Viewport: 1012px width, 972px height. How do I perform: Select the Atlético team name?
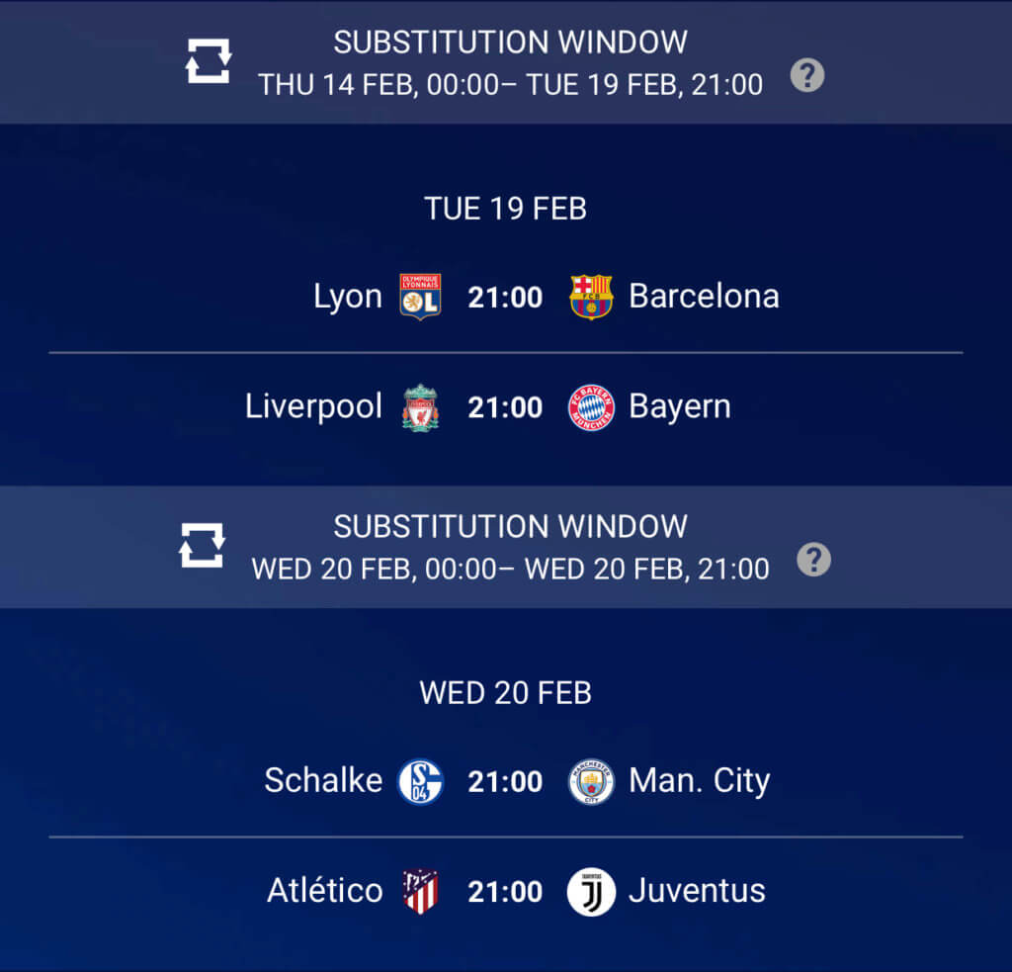click(324, 890)
